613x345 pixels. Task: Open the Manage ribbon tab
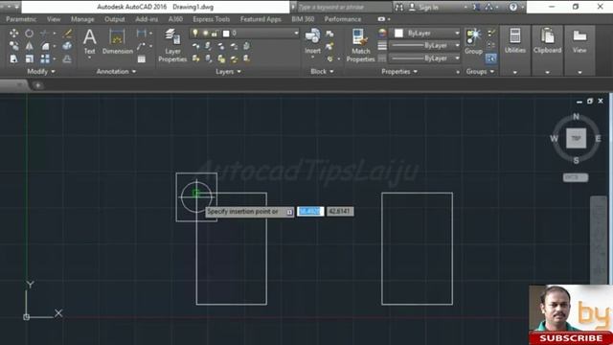click(82, 19)
